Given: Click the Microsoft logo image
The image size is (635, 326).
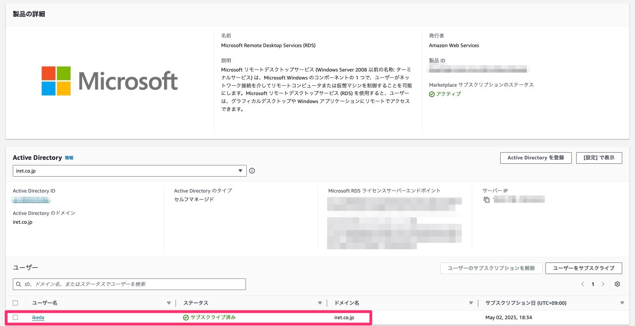Looking at the screenshot, I should click(110, 81).
